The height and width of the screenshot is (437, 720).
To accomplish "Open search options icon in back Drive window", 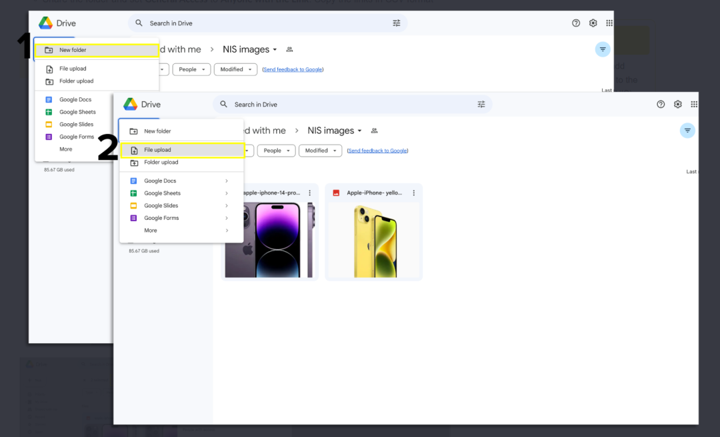I will 396,23.
